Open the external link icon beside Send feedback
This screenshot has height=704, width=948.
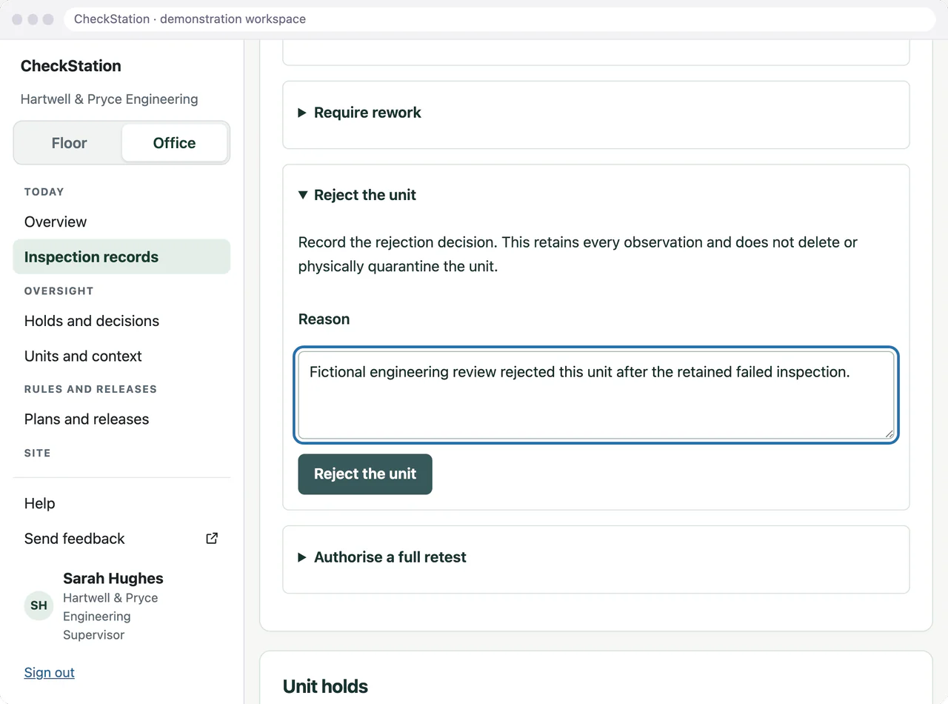(212, 539)
